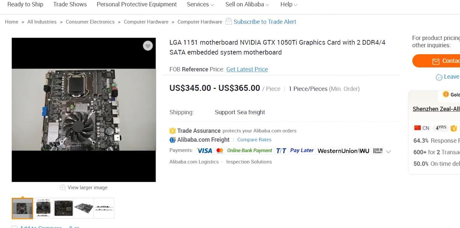Click the heart favorite icon on product image

pos(148,46)
